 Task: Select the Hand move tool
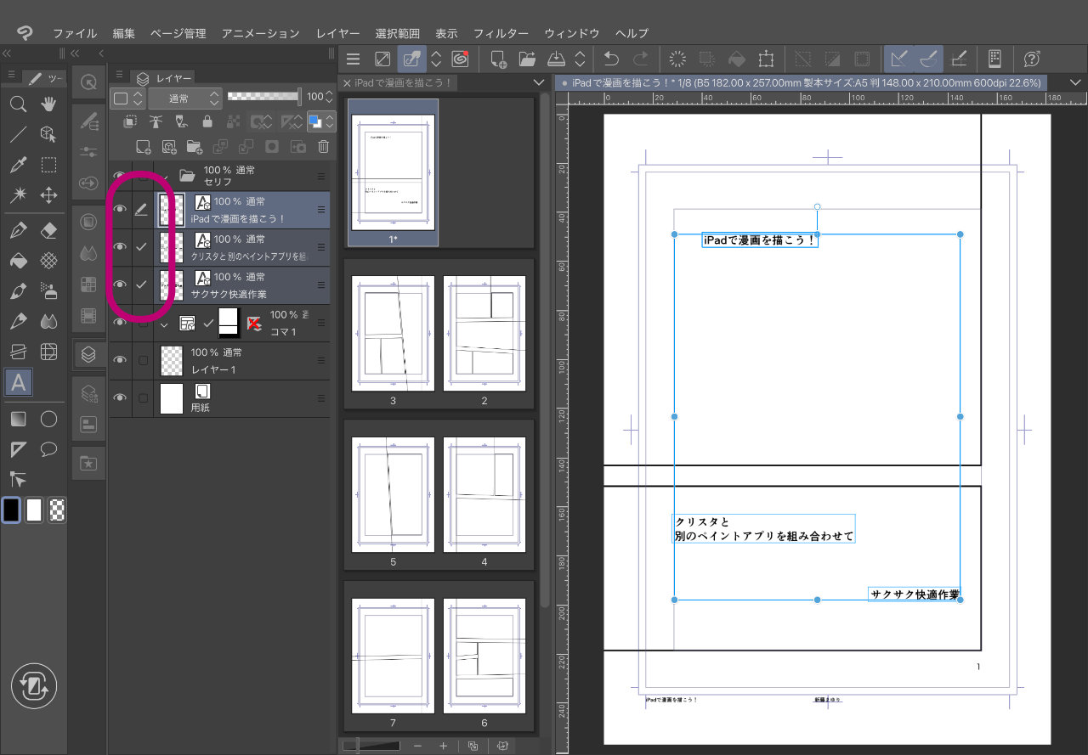[x=49, y=104]
